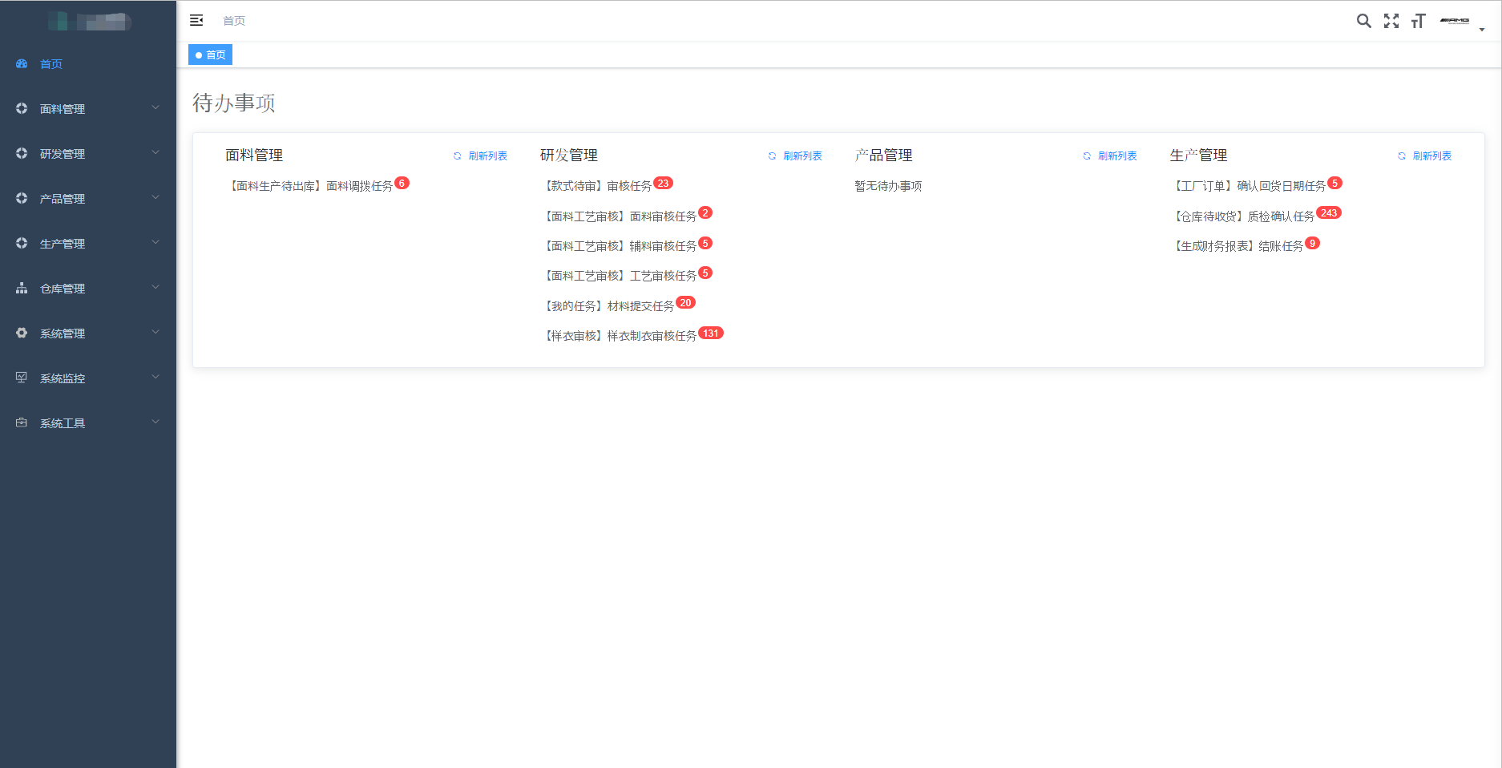
Task: Click the 系统监控 monitor icon
Action: (22, 378)
